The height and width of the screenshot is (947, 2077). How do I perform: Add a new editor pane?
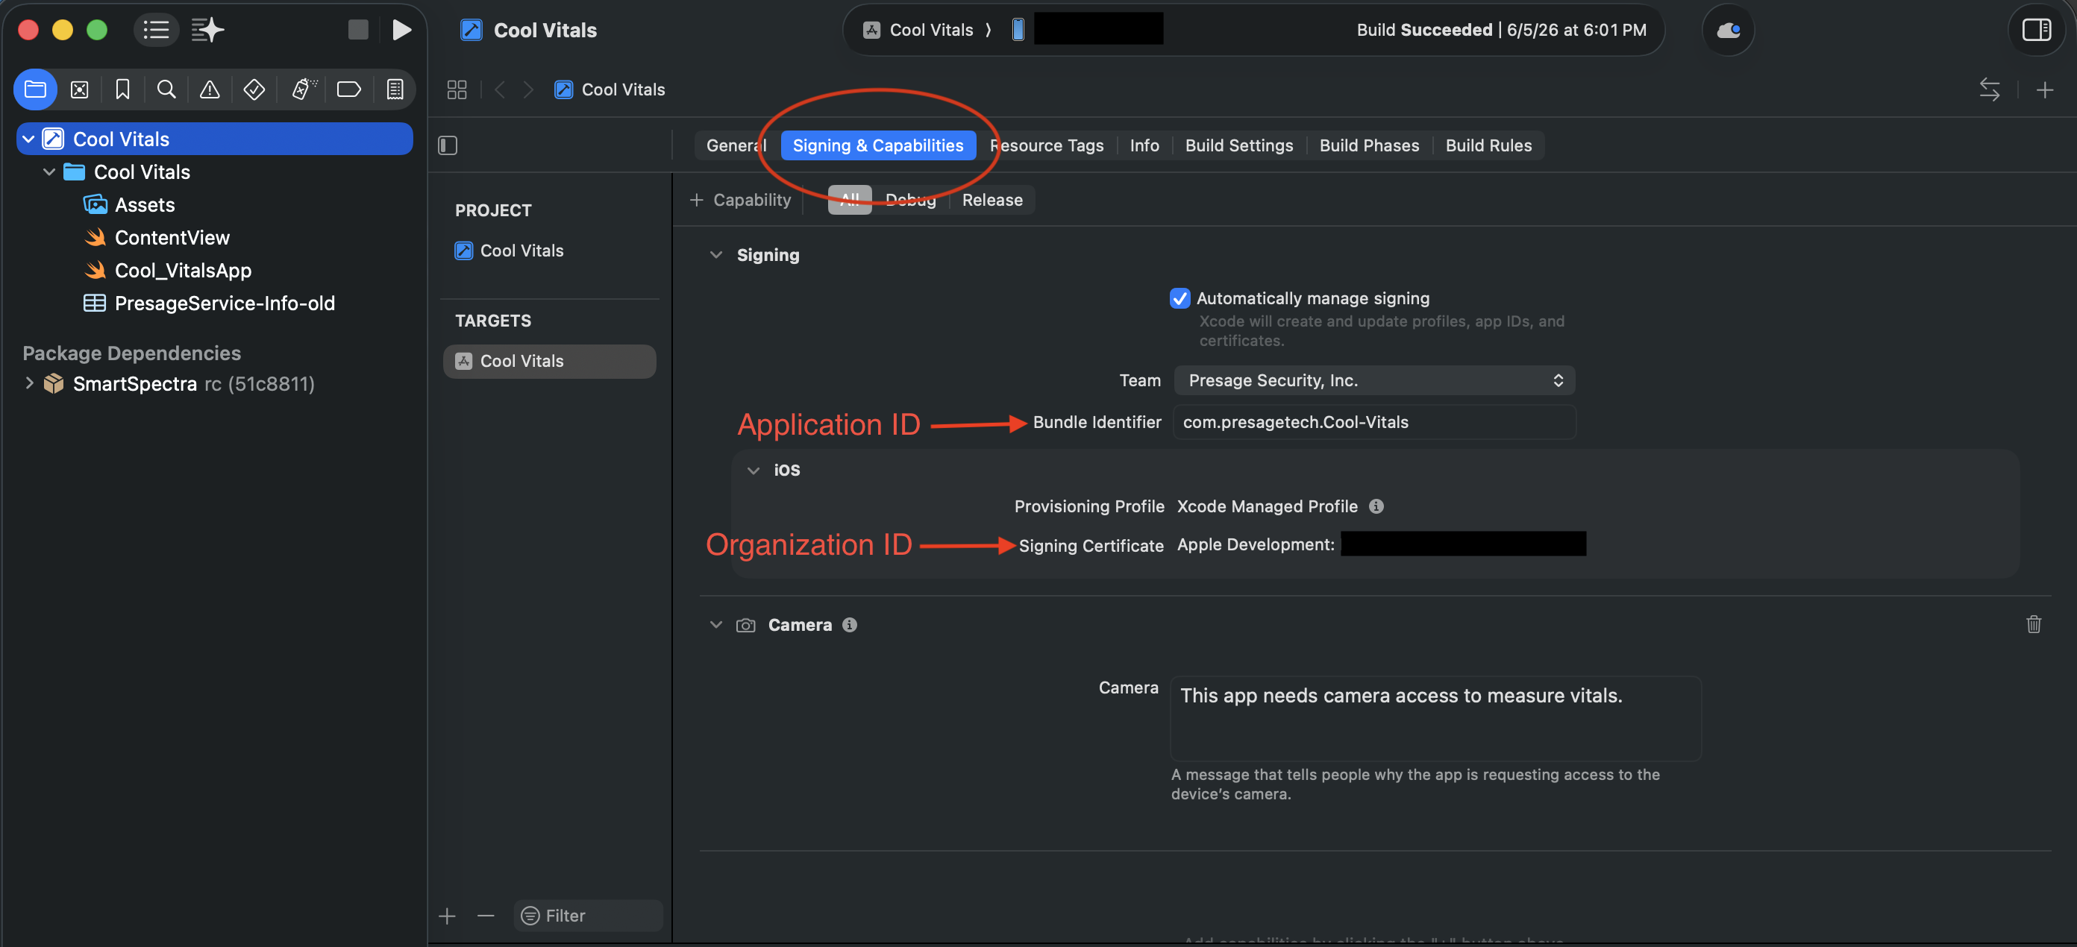tap(2044, 89)
